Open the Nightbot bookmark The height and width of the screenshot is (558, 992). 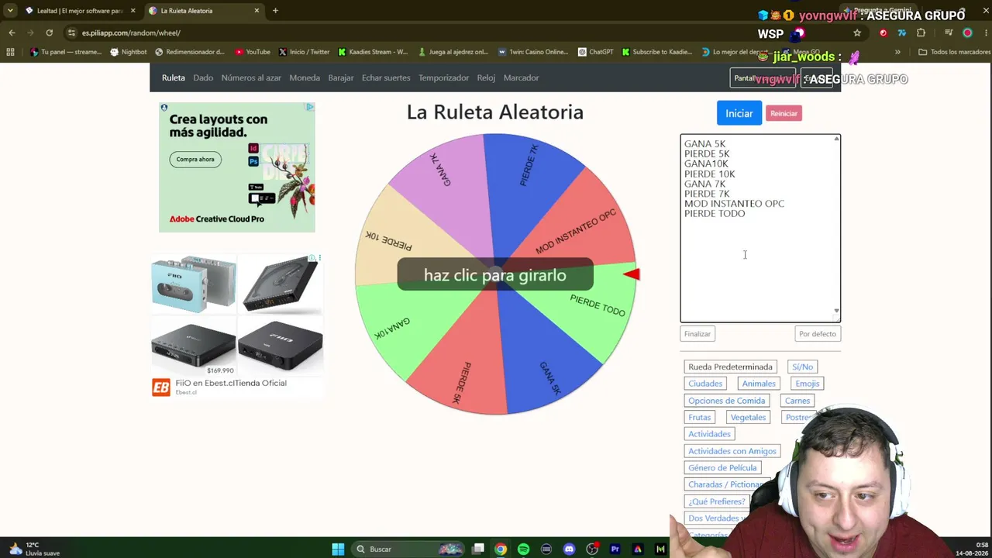129,52
